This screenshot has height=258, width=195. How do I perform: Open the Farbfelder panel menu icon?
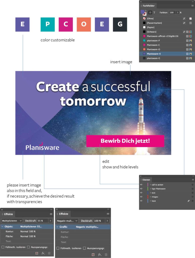click(192, 6)
